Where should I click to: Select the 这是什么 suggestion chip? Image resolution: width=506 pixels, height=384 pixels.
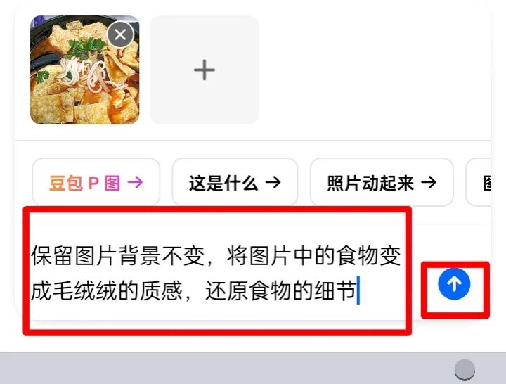[x=235, y=182]
